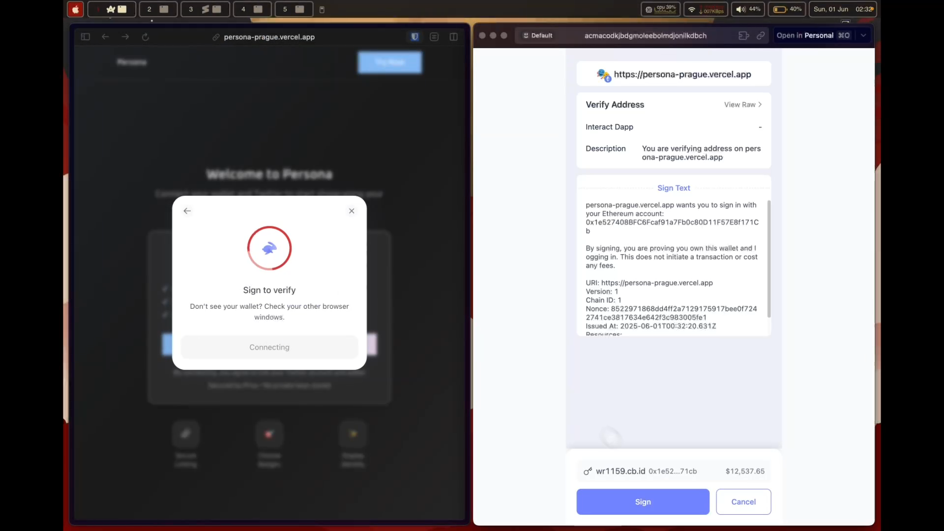The width and height of the screenshot is (944, 531).
Task: Click the https://persona-prague.vercel.app origin header
Action: click(674, 74)
